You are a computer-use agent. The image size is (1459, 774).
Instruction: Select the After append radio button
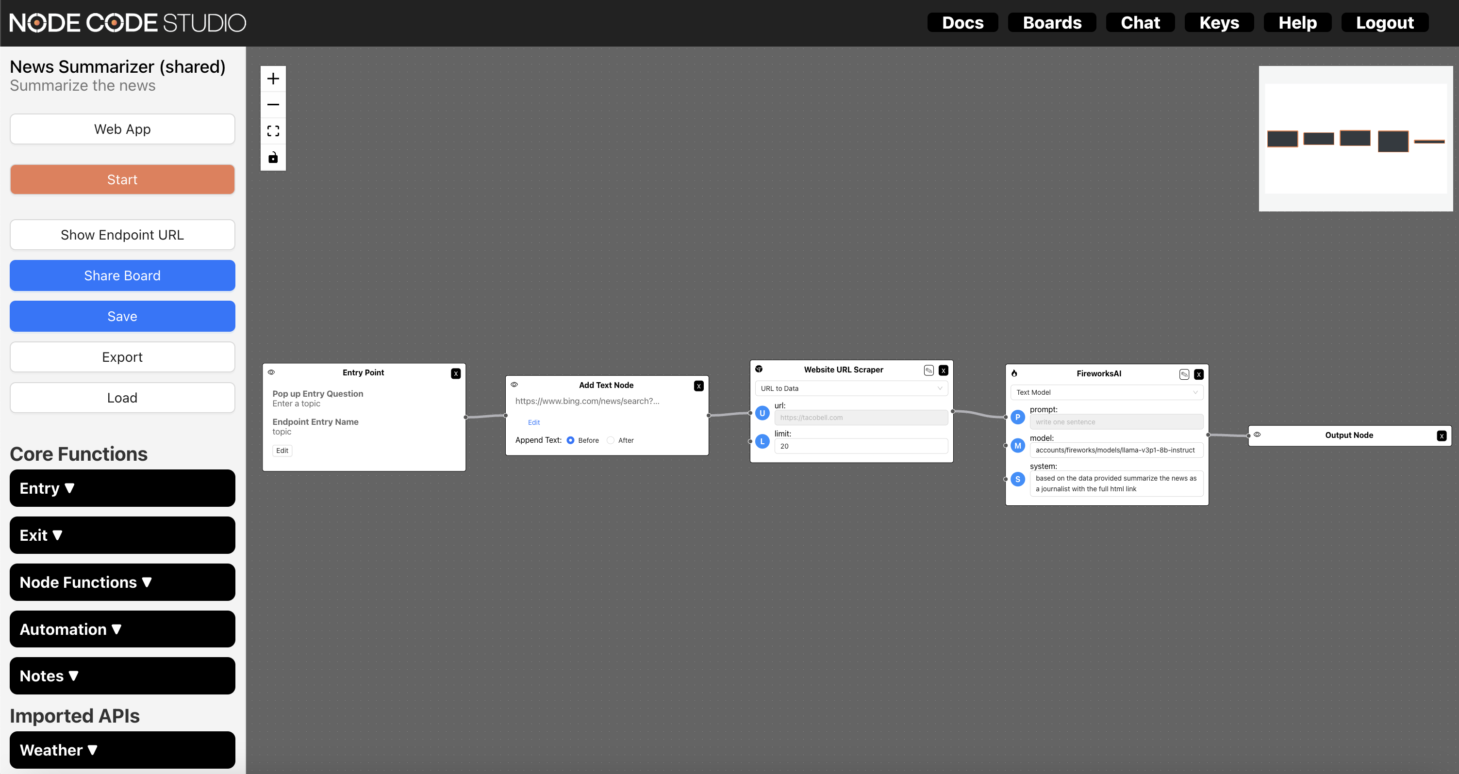(611, 440)
